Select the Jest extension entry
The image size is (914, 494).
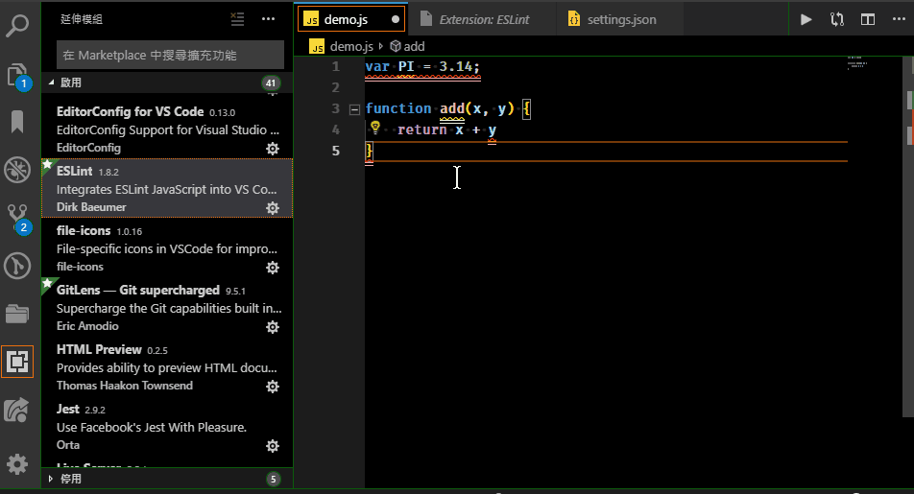tap(167, 426)
